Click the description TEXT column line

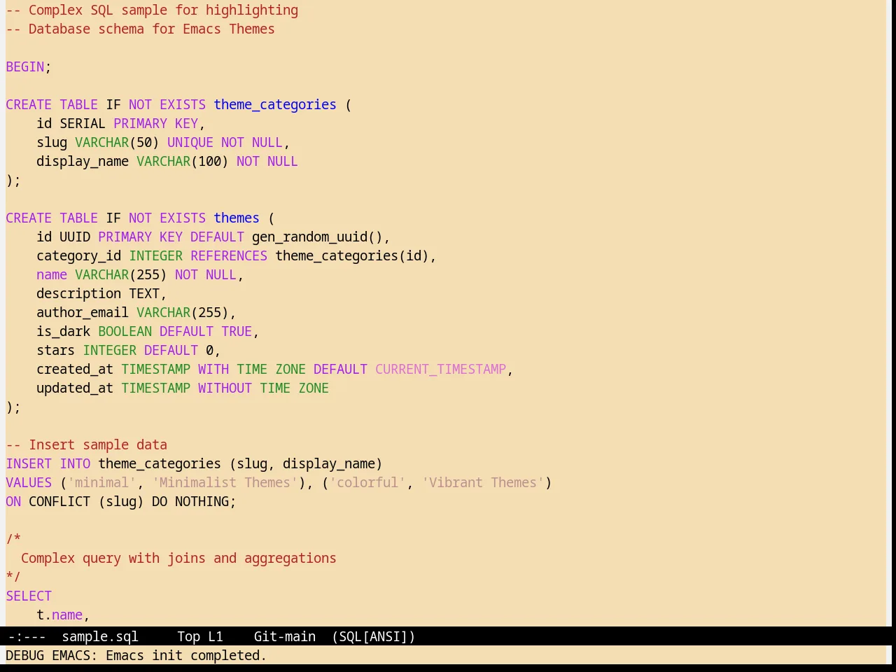coord(101,293)
